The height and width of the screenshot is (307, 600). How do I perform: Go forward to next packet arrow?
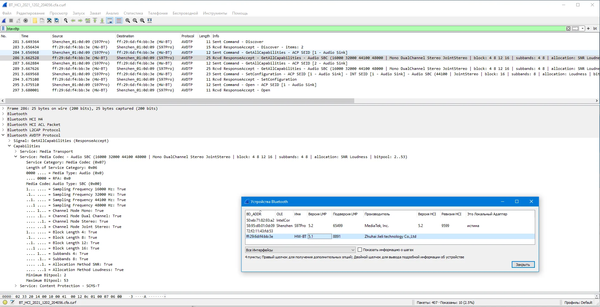tap(80, 21)
